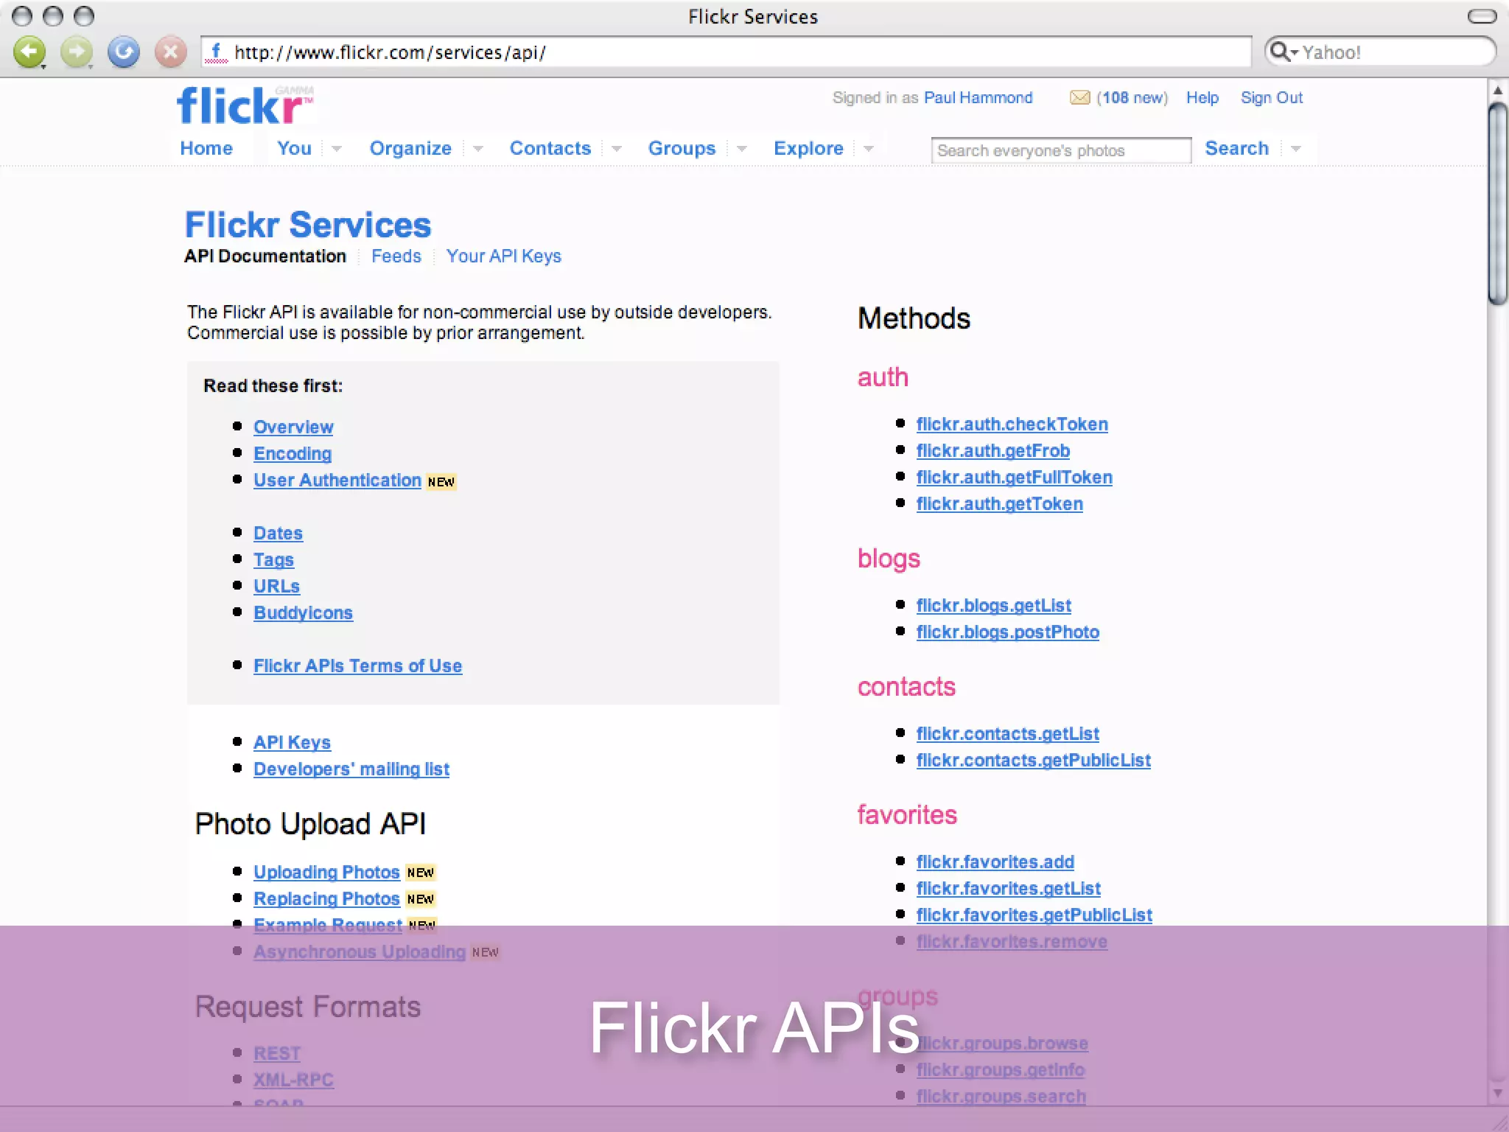Open Paul Hammond profile link
The image size is (1509, 1132).
(978, 98)
